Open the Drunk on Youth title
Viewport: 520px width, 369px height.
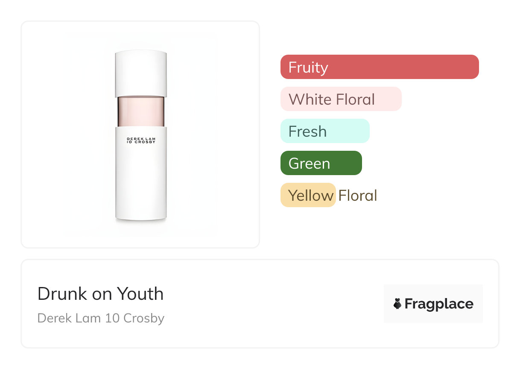coord(100,294)
